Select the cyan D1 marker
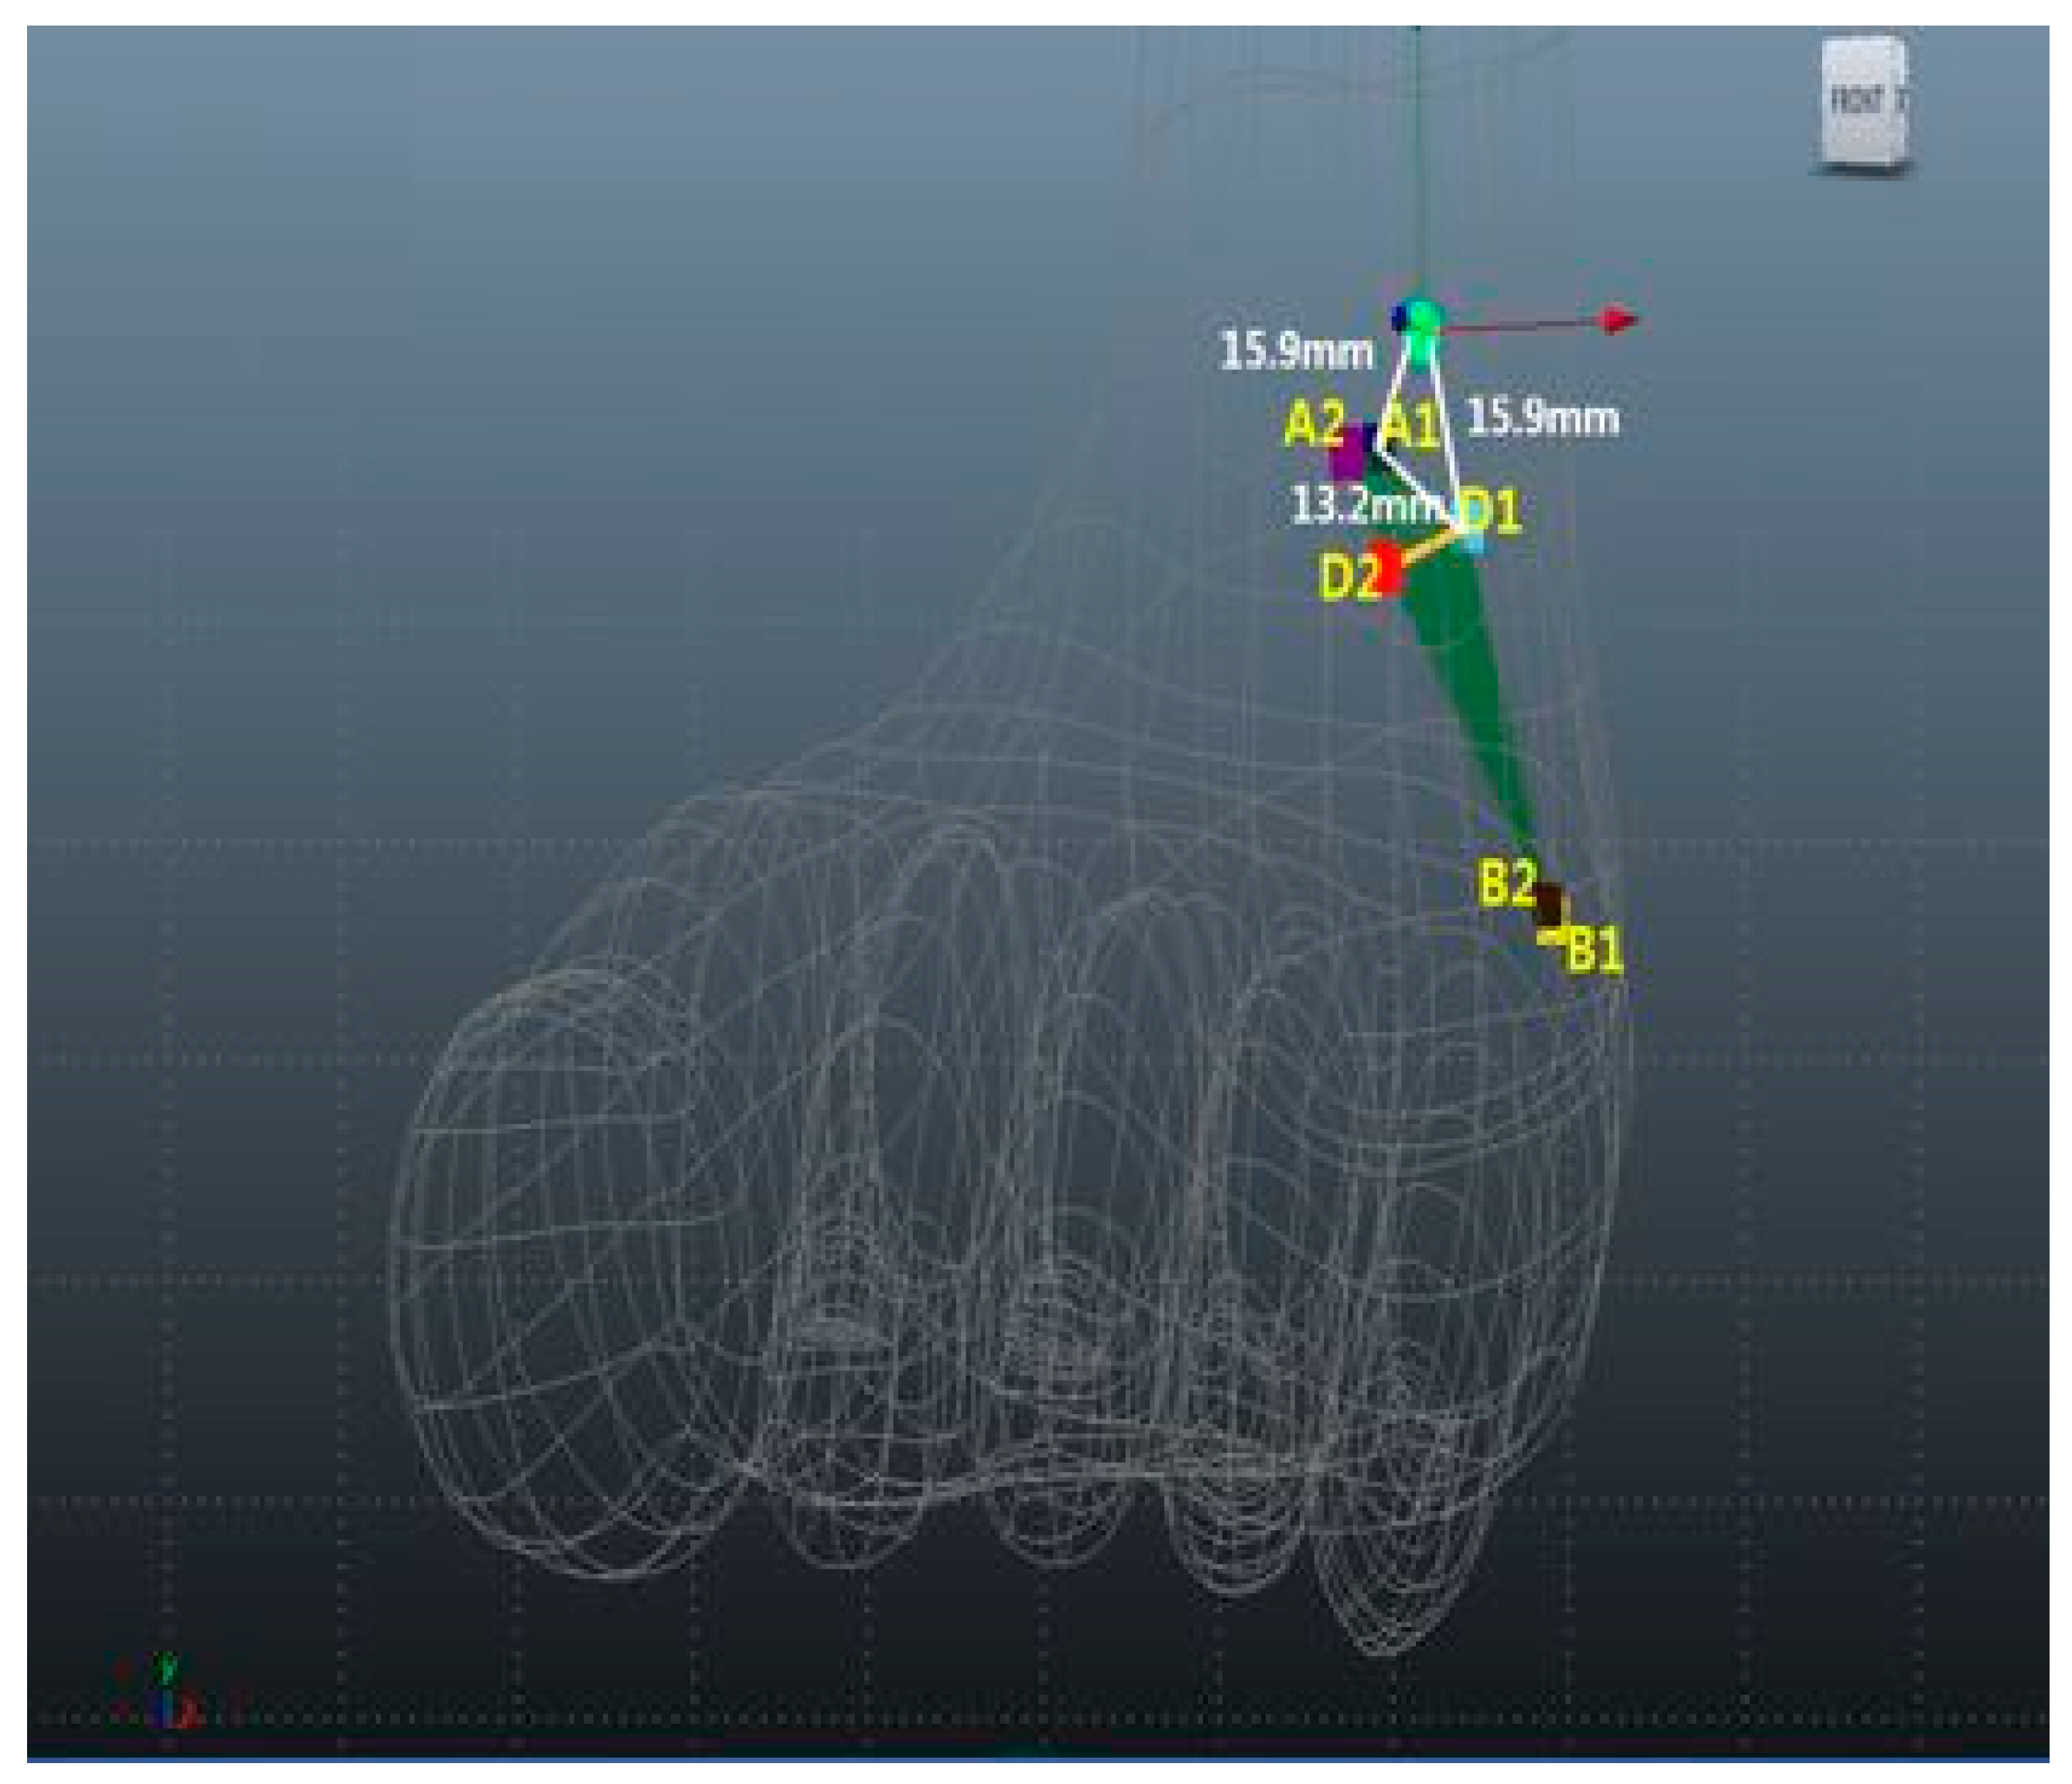Screen dimensions: 2072x1784 [x=1474, y=545]
